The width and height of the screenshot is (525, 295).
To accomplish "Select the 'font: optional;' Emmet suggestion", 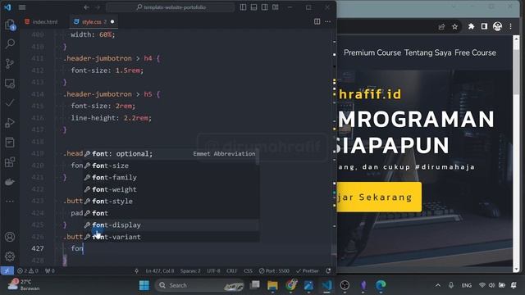I will [x=171, y=153].
